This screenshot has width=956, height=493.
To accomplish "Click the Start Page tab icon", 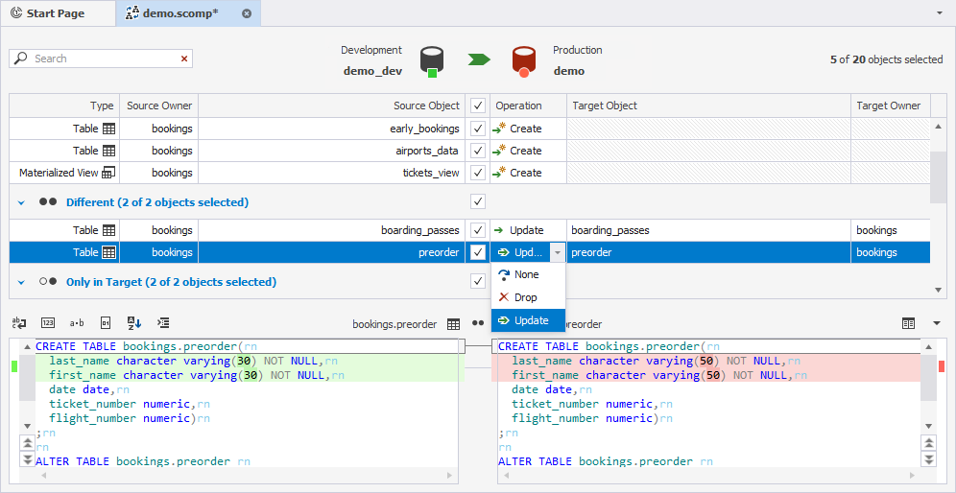I will (16, 12).
